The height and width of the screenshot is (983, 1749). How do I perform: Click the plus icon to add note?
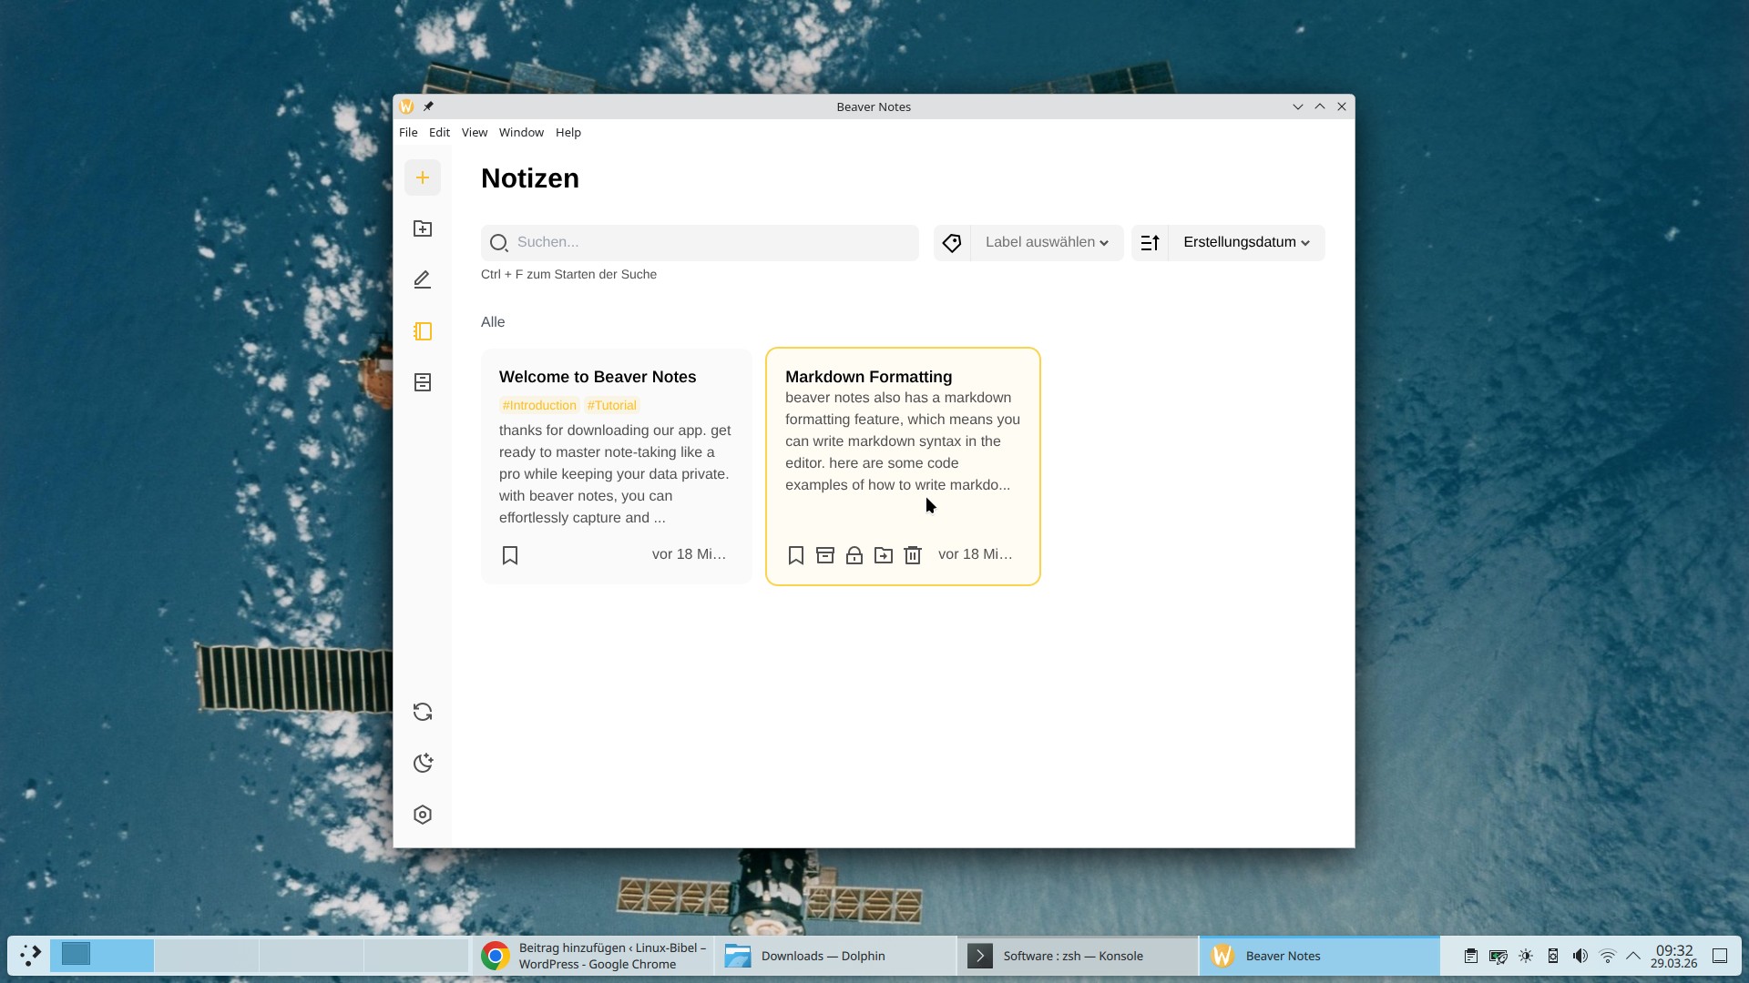[x=422, y=177]
